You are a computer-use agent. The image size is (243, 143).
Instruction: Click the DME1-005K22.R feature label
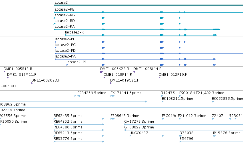115,69
